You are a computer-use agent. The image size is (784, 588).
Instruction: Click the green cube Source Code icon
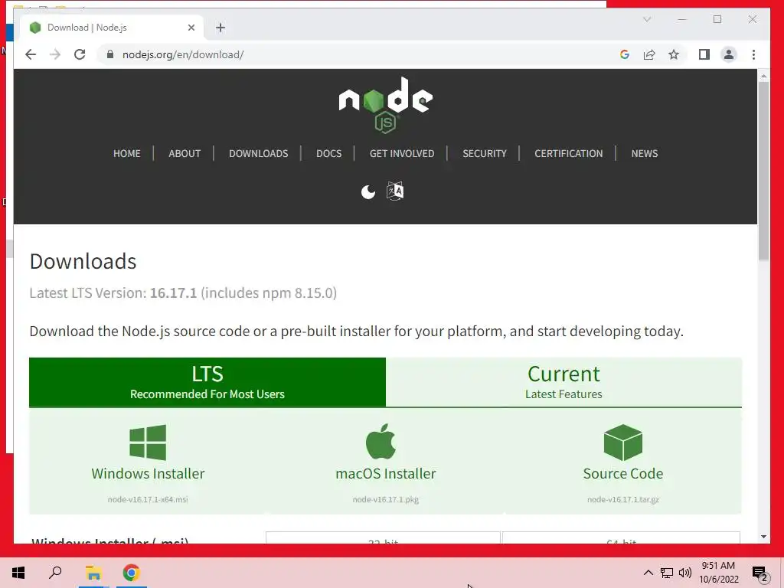point(623,442)
